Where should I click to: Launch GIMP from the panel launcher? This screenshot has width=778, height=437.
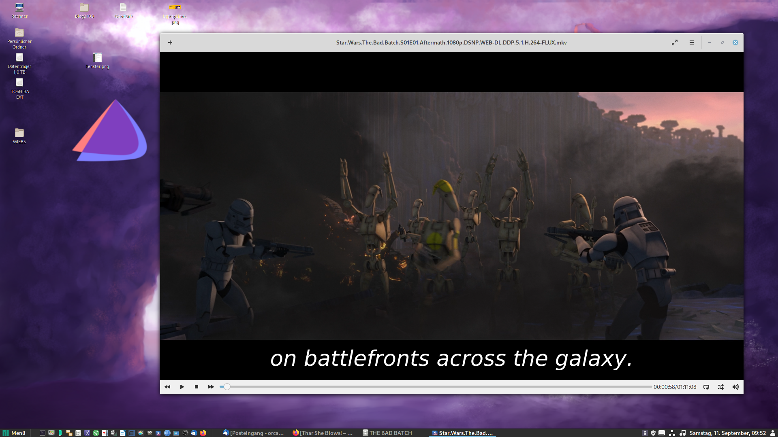pyautogui.click(x=149, y=433)
